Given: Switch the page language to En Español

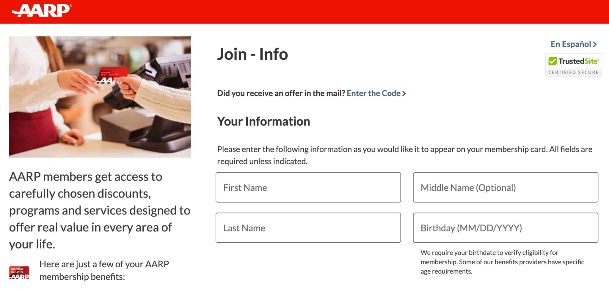Looking at the screenshot, I should [x=571, y=44].
